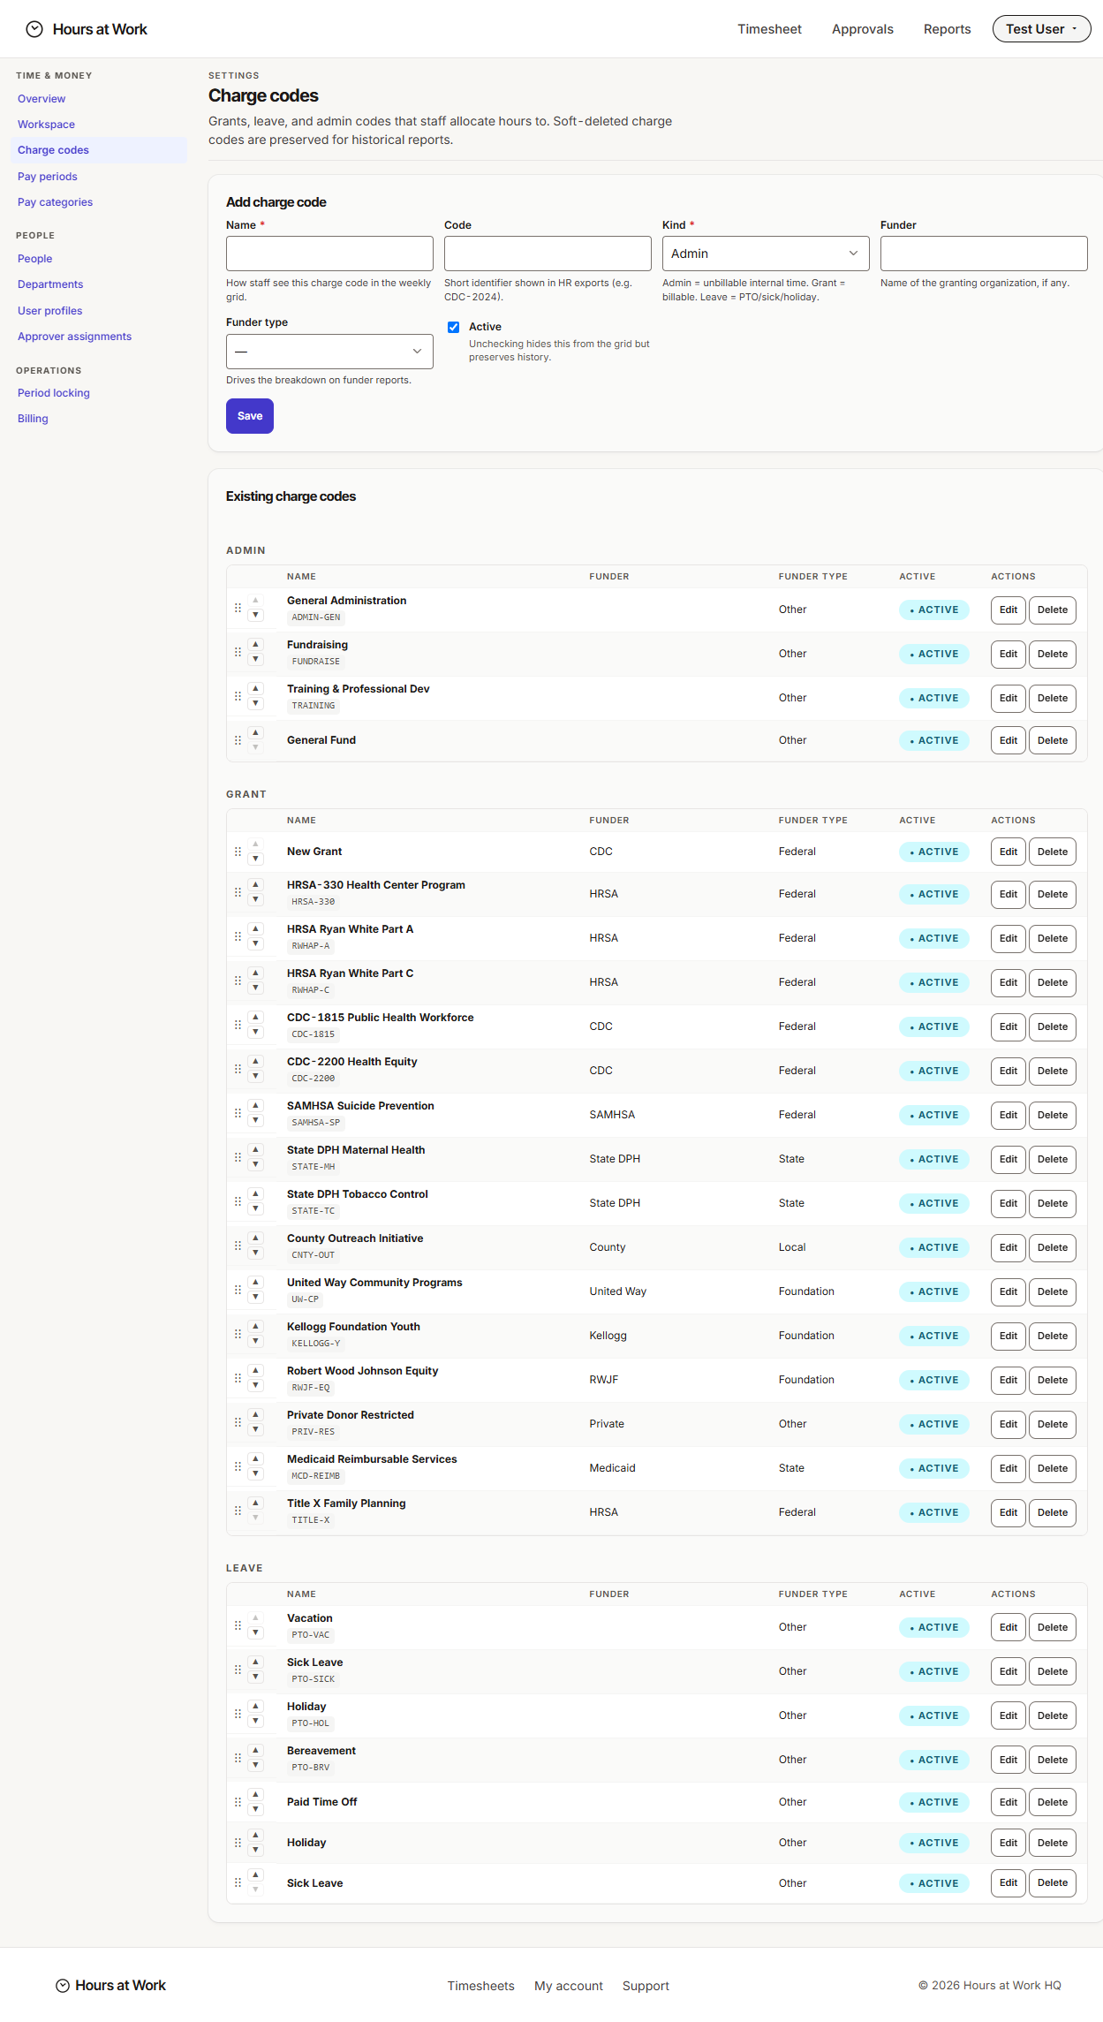The height and width of the screenshot is (2022, 1103).
Task: Delete the Kellogg Foundation Youth grant
Action: tap(1053, 1337)
